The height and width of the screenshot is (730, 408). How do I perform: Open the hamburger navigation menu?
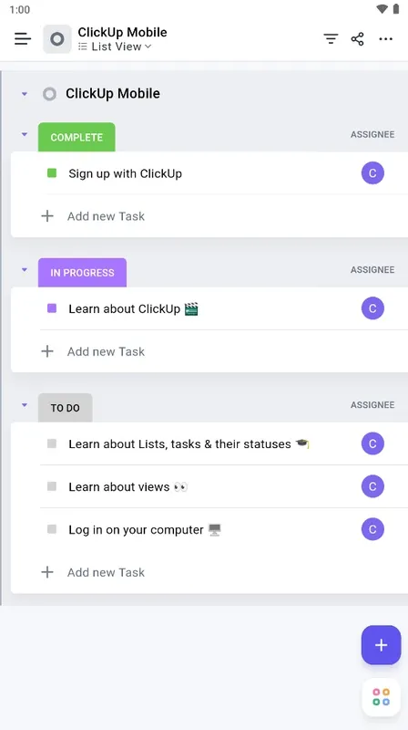22,39
